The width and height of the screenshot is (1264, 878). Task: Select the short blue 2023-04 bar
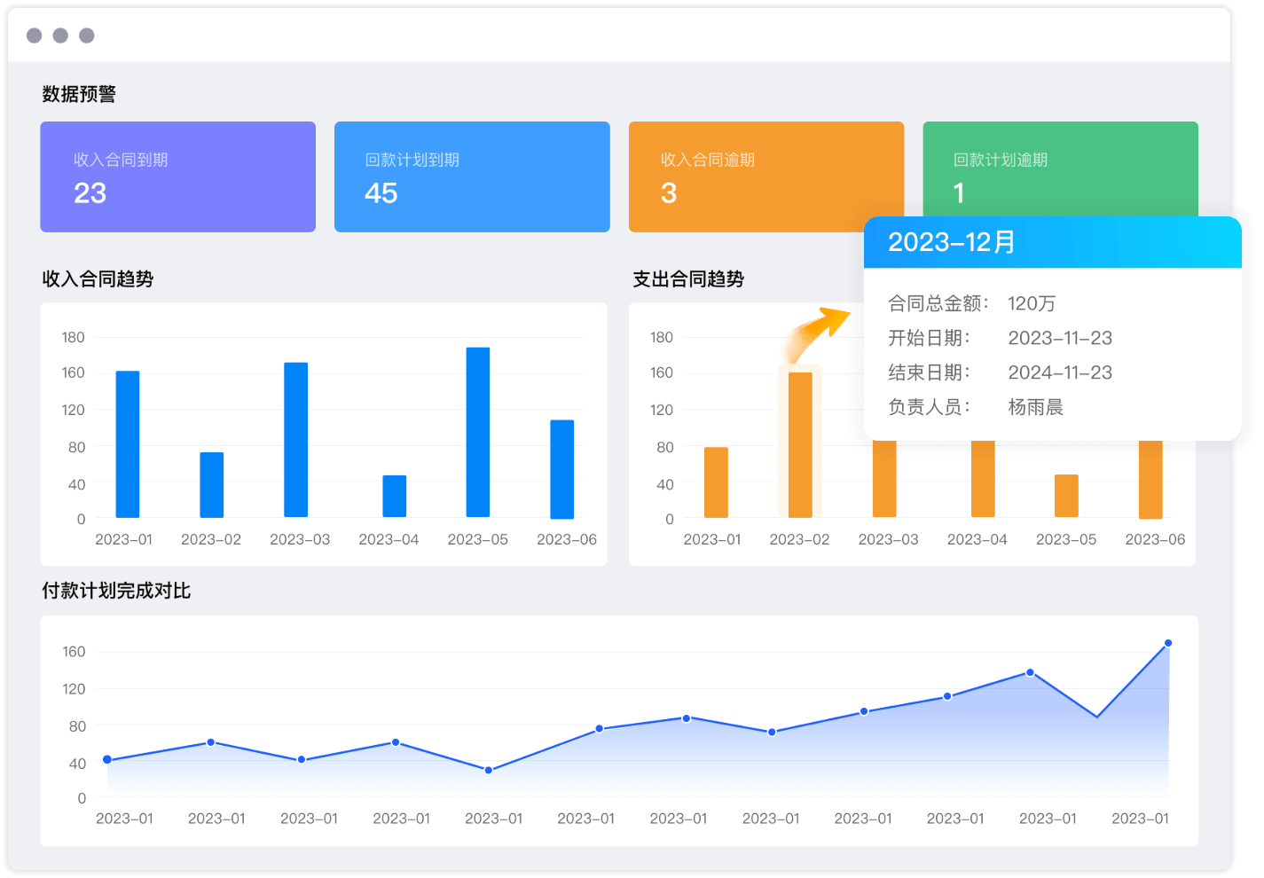[x=395, y=496]
